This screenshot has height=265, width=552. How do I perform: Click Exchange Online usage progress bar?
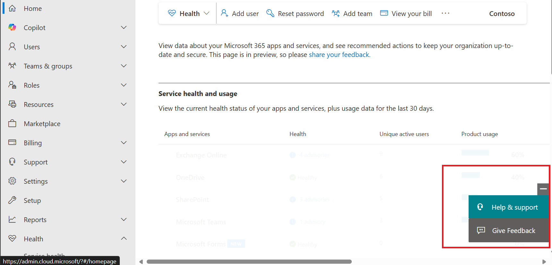[x=475, y=153]
